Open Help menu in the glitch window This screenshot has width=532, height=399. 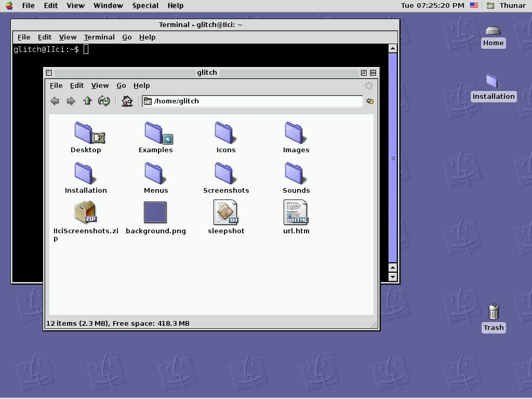click(141, 86)
